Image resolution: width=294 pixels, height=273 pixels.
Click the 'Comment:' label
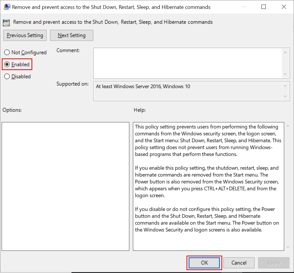click(x=68, y=50)
